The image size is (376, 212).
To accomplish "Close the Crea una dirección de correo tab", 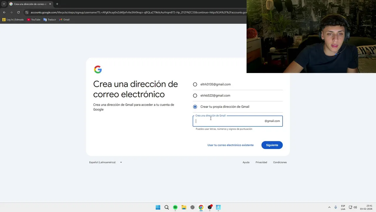I will click(x=50, y=4).
